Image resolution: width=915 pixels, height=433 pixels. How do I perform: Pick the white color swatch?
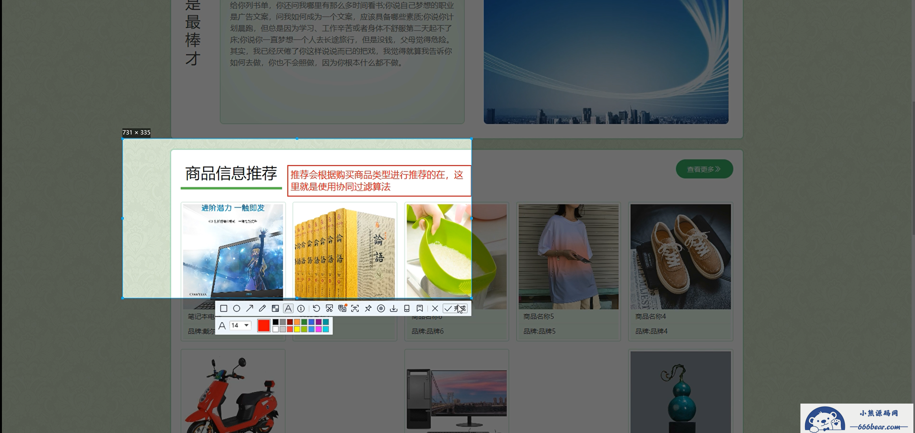[x=276, y=329]
